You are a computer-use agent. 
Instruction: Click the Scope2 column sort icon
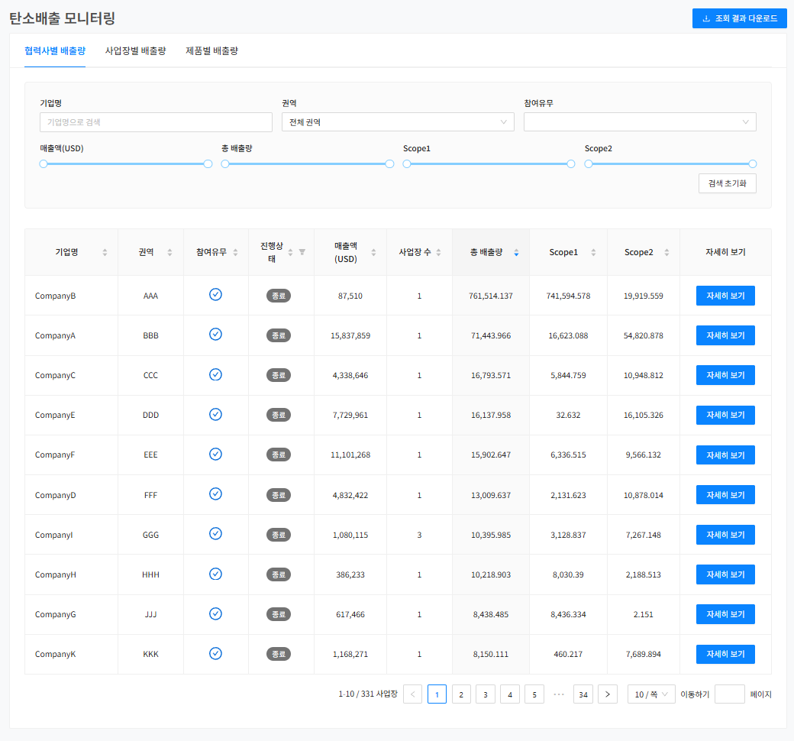[x=667, y=253]
